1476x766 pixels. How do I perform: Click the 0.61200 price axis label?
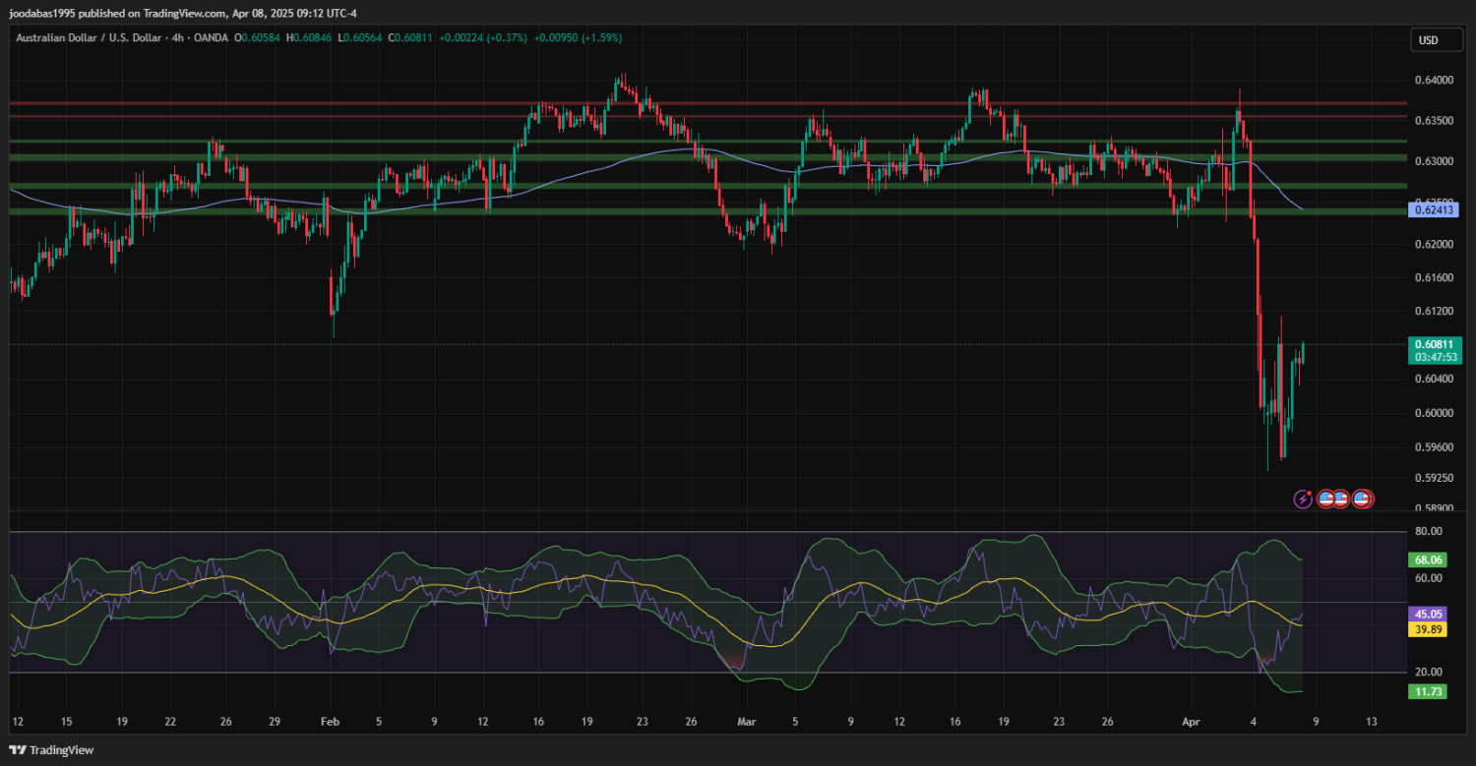tap(1434, 312)
